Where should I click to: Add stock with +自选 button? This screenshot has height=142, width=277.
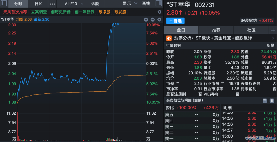175,21
